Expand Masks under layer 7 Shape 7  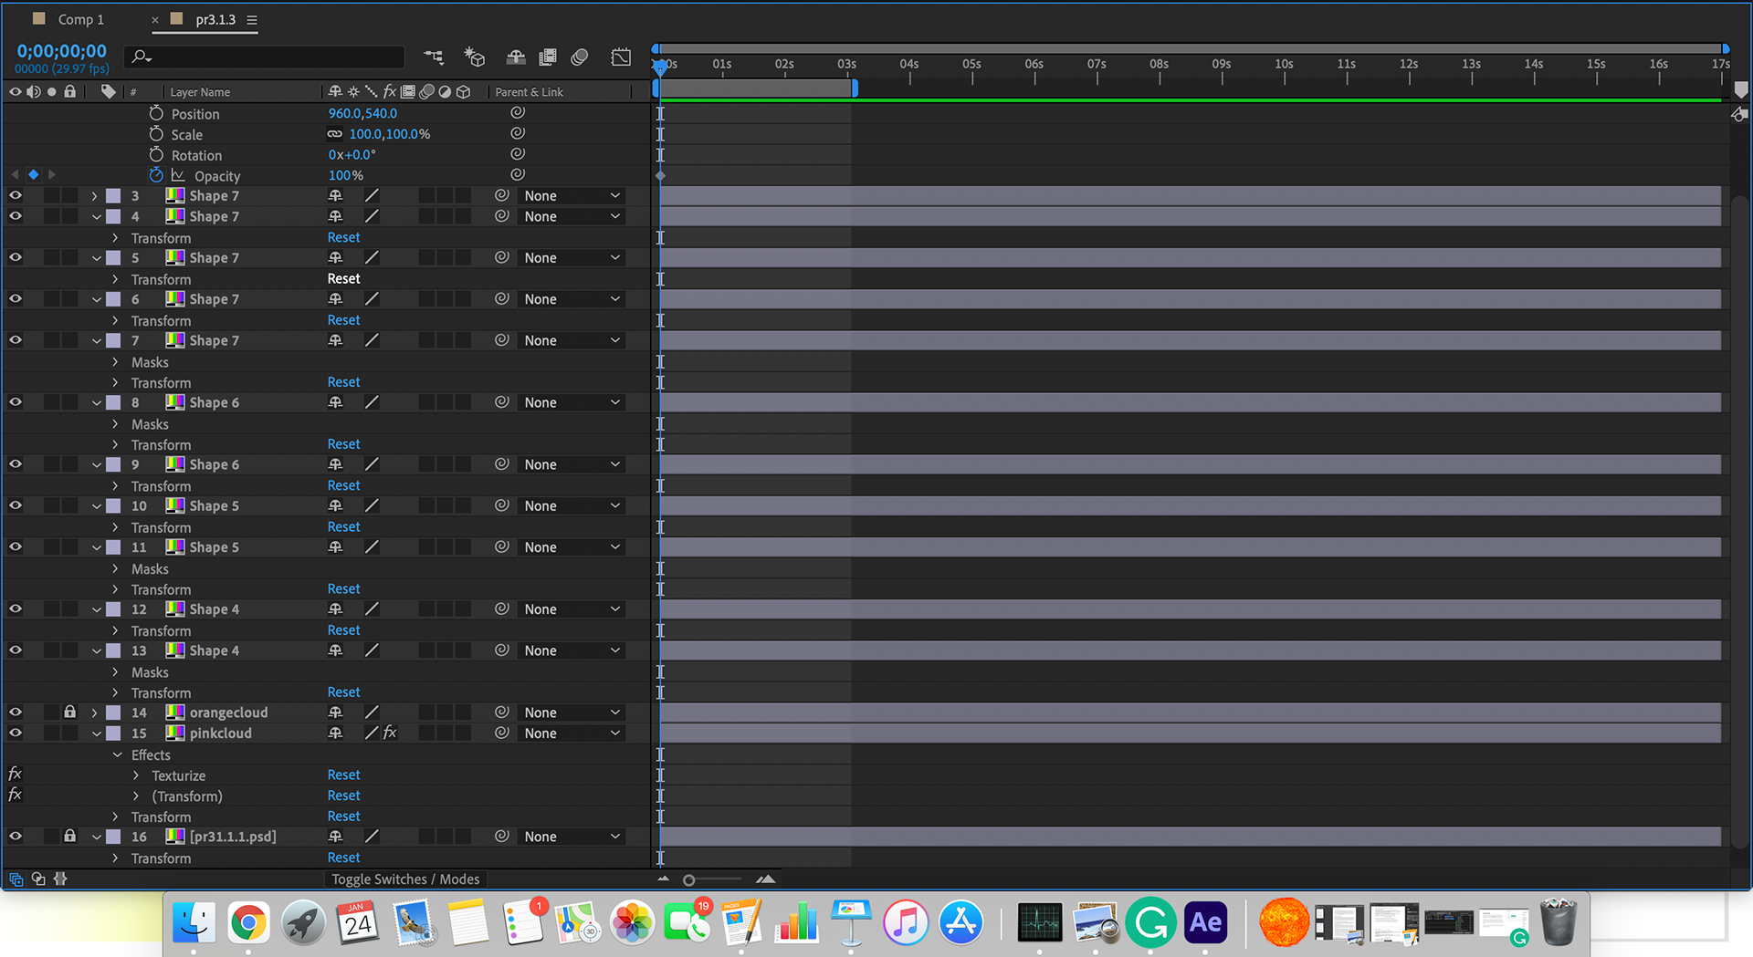pyautogui.click(x=115, y=362)
